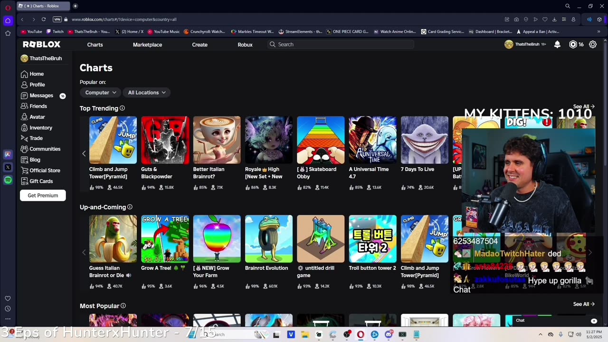Open A Universal Time game thumbnail
This screenshot has height=342, width=608.
(x=372, y=140)
